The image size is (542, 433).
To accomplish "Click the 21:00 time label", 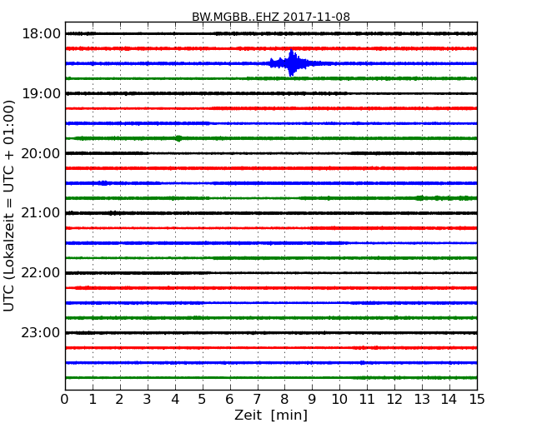I will pos(41,213).
